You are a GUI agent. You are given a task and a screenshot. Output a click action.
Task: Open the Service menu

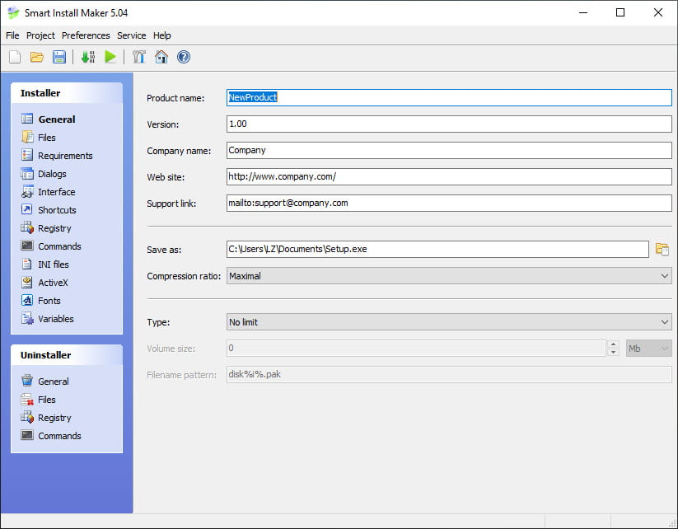132,35
